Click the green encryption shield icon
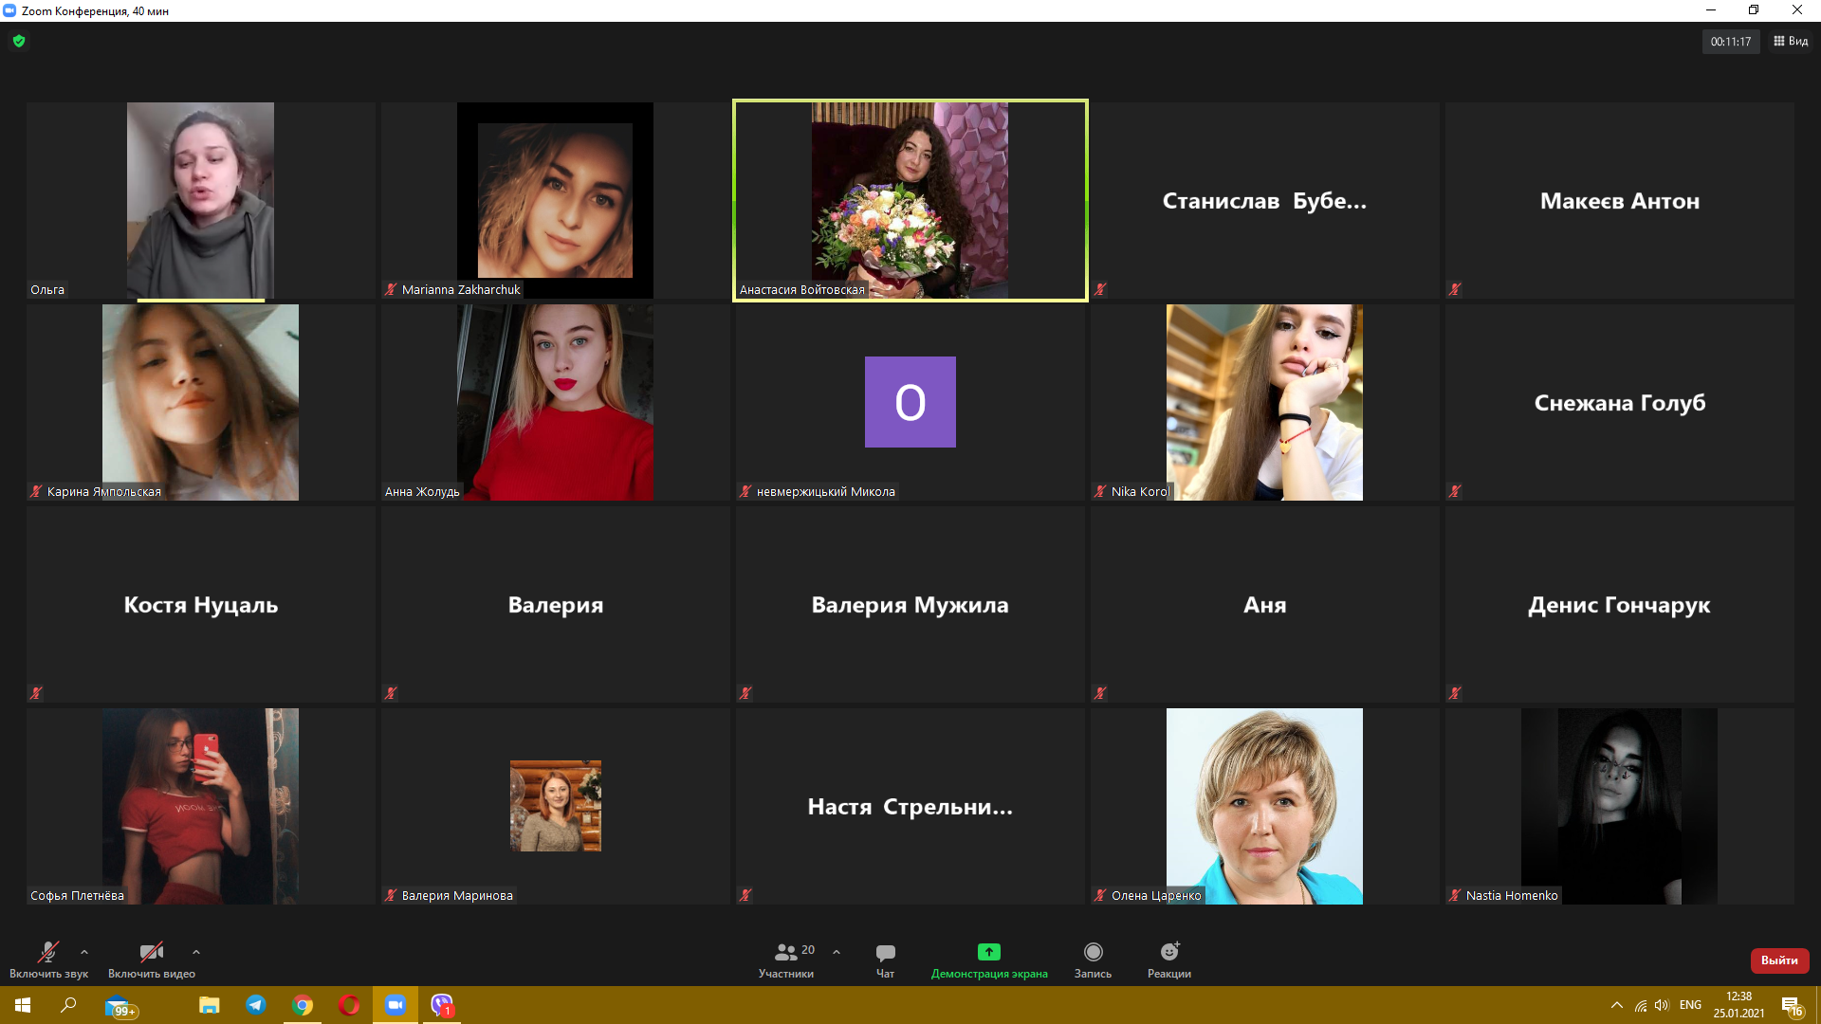The height and width of the screenshot is (1024, 1821). pos(19,41)
